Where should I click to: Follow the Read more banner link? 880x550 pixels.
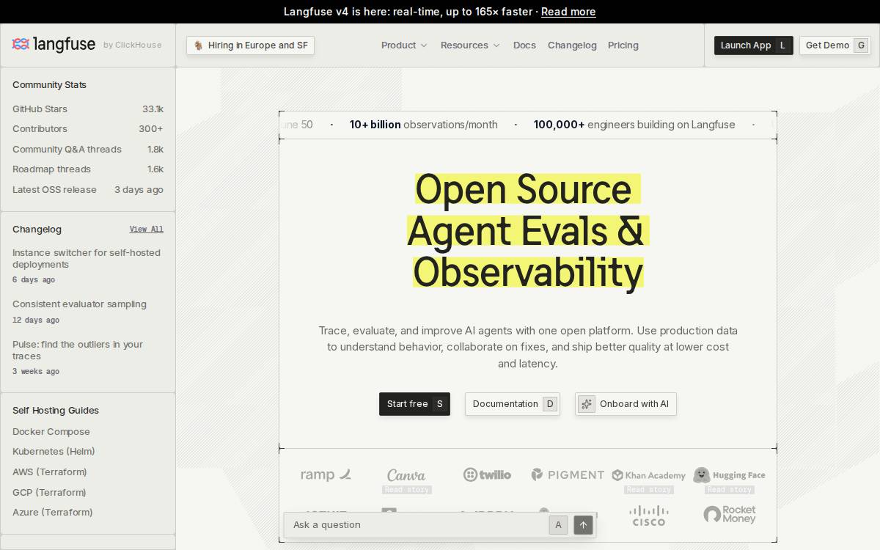(x=568, y=12)
